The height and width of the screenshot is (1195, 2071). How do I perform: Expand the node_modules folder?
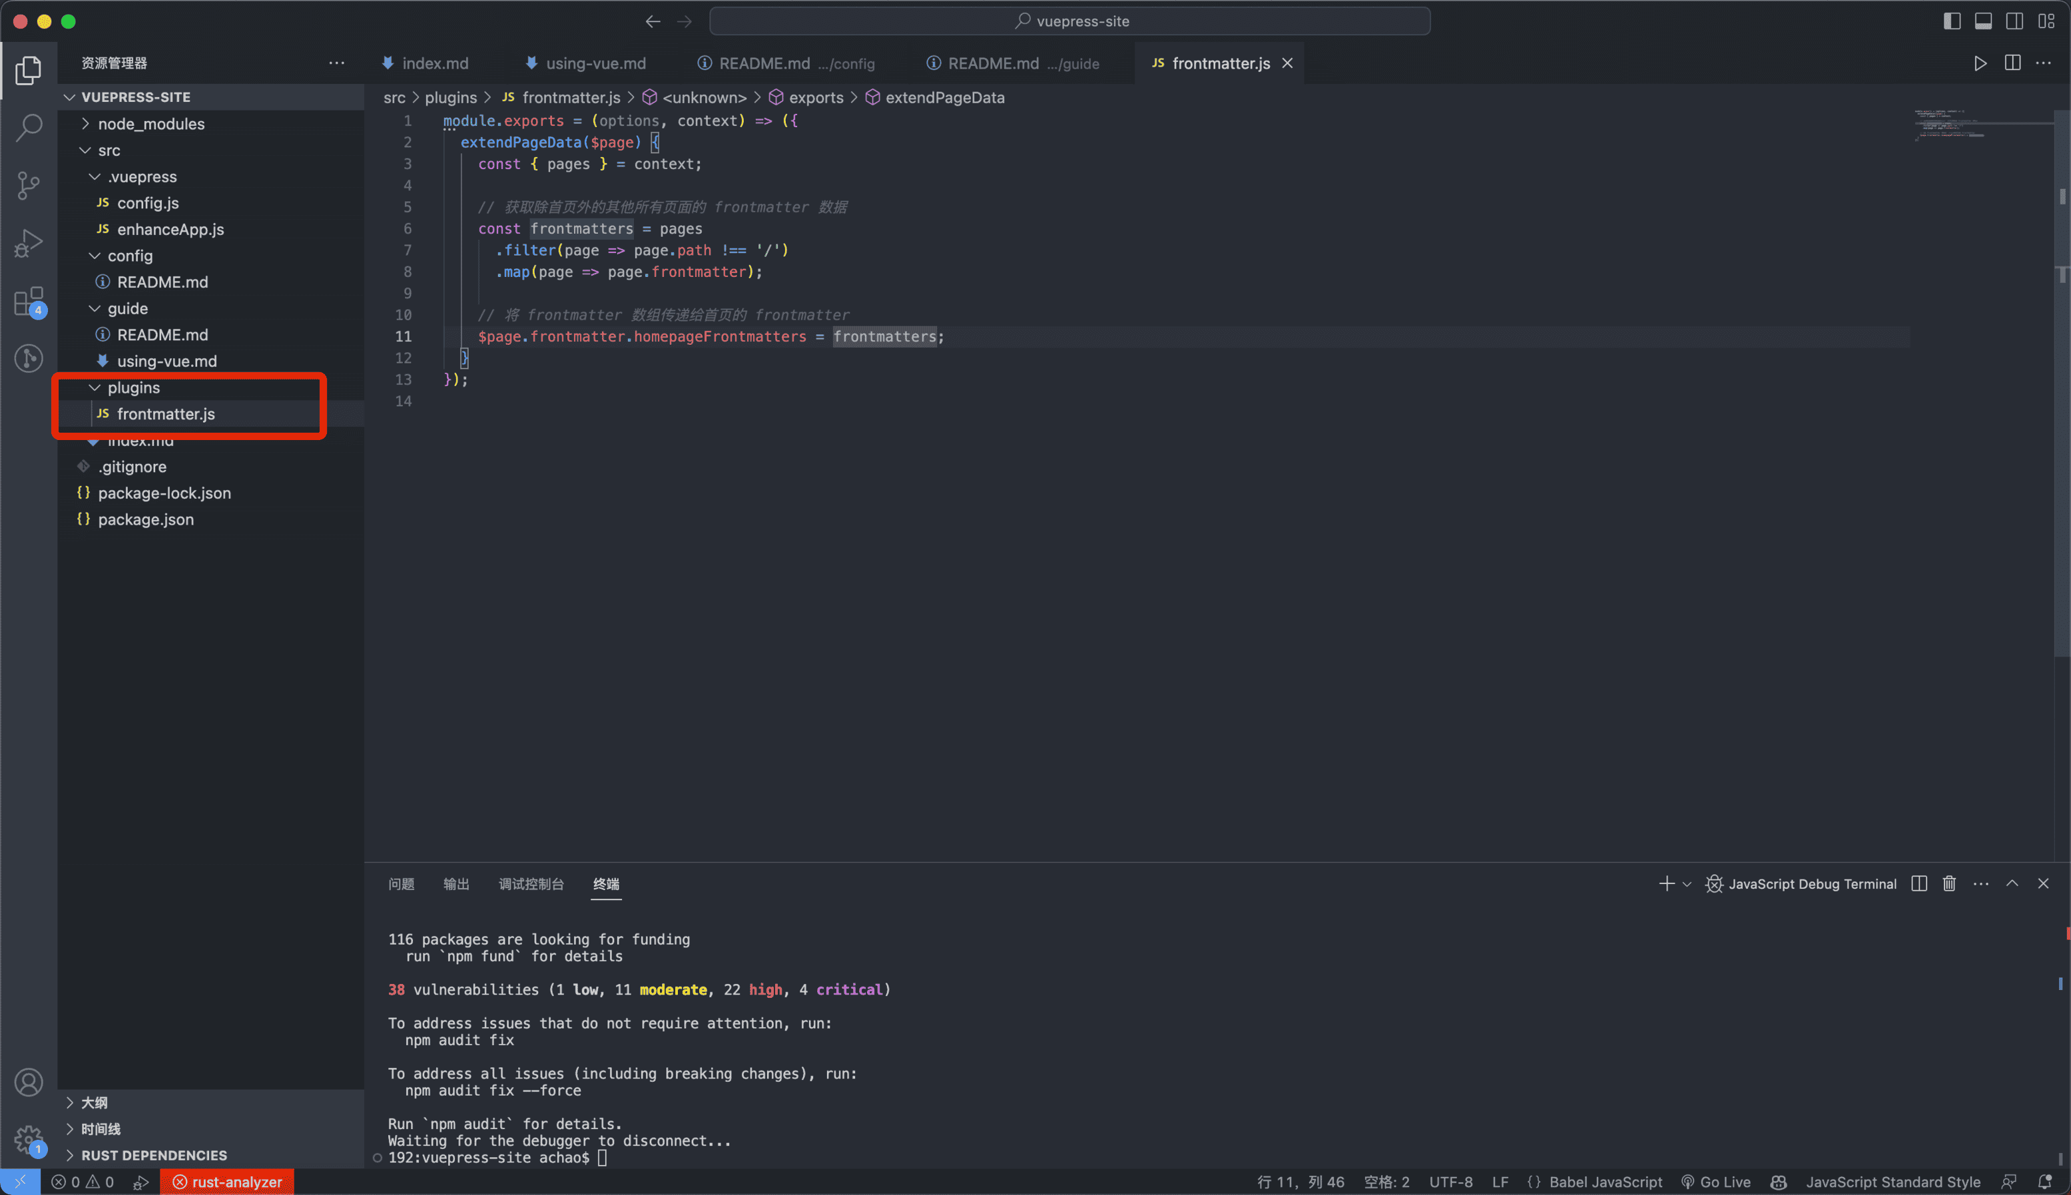click(x=151, y=124)
